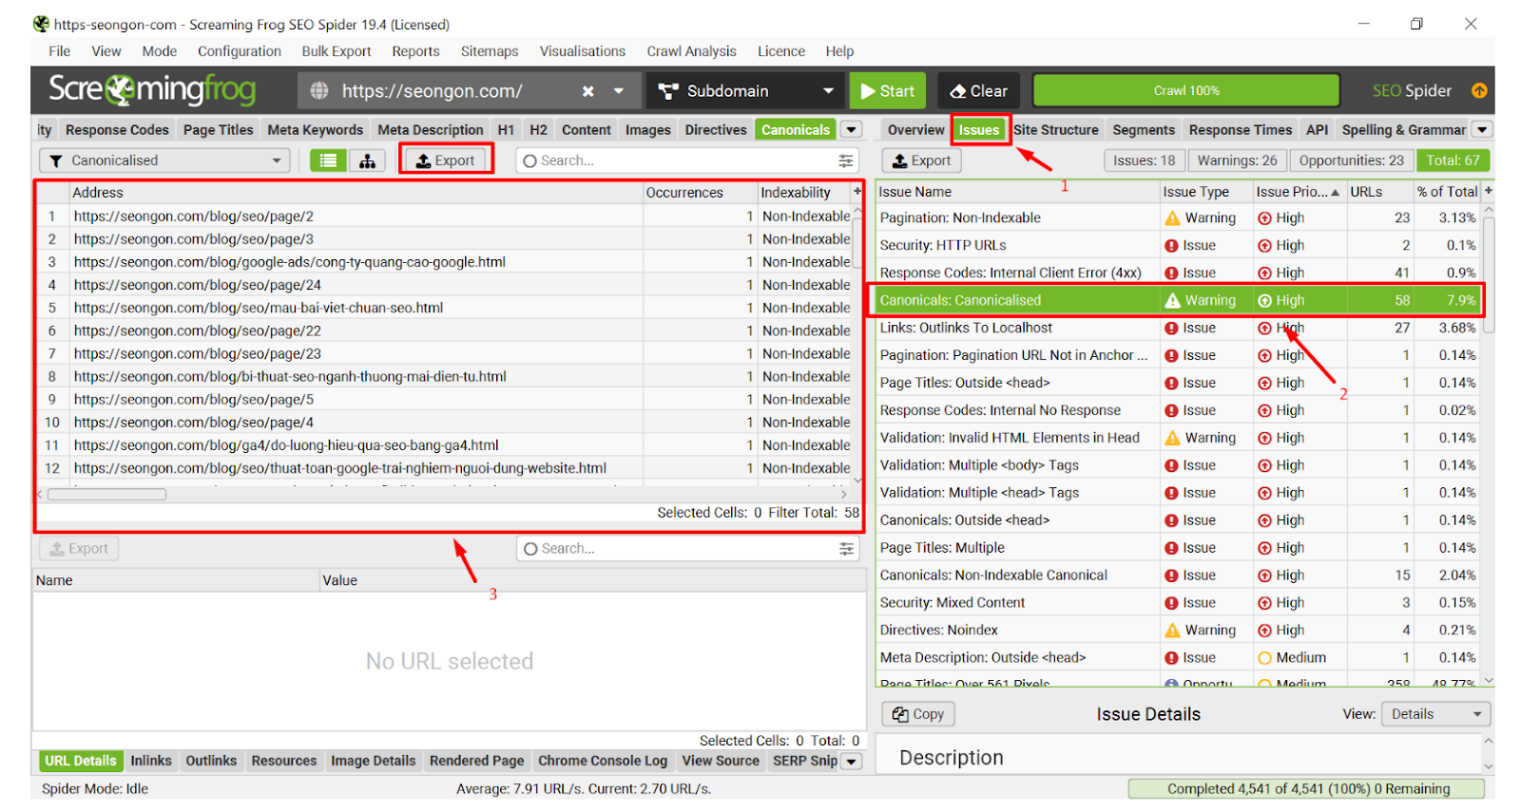The width and height of the screenshot is (1521, 811).
Task: Sort by Issue Priority column header
Action: click(1298, 192)
